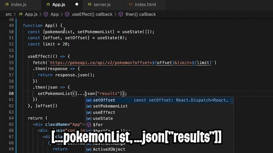Viewport: 273px width, 153px height.
Task: Click line number 54
Action: click(x=11, y=57)
